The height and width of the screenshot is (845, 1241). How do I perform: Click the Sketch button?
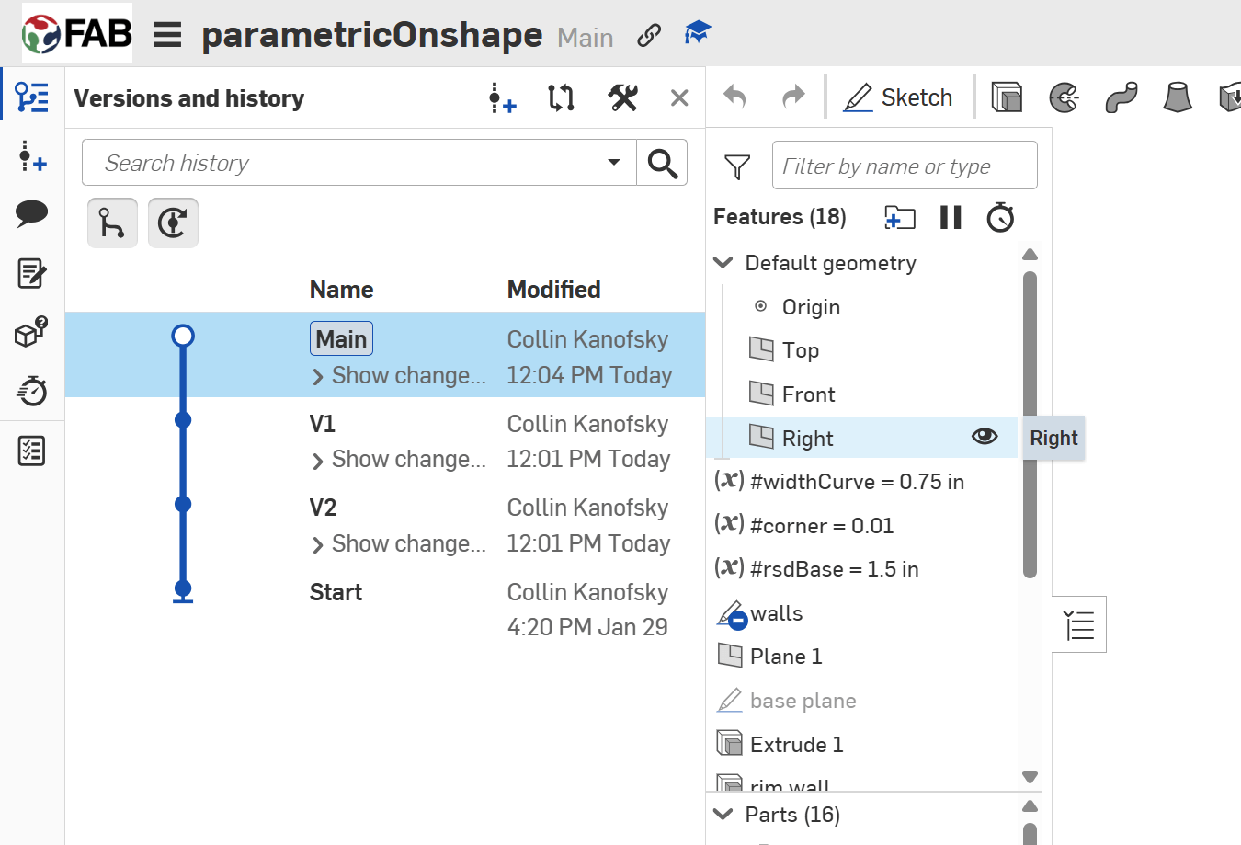point(898,97)
